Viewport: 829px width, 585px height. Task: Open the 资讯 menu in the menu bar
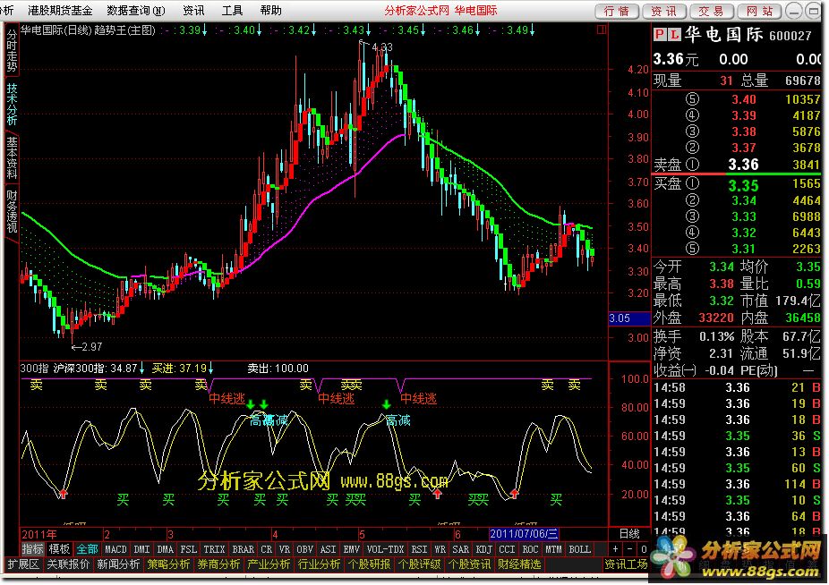193,10
